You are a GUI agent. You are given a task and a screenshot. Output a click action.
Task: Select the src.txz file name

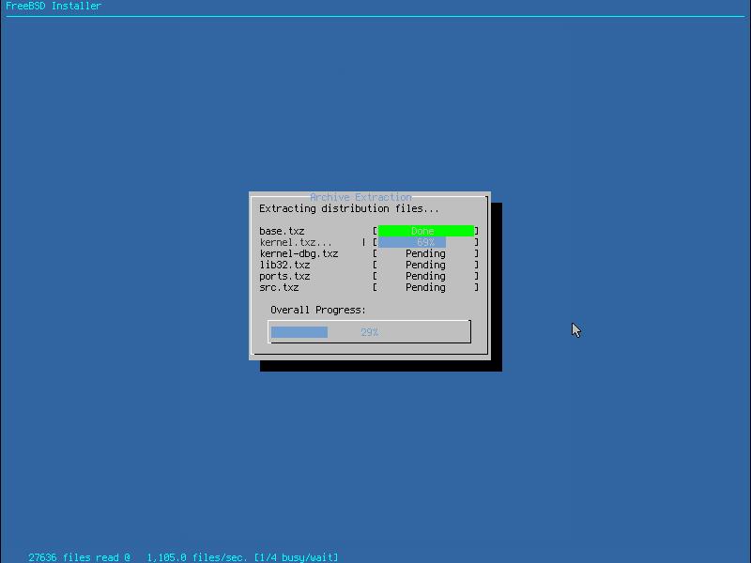(279, 288)
